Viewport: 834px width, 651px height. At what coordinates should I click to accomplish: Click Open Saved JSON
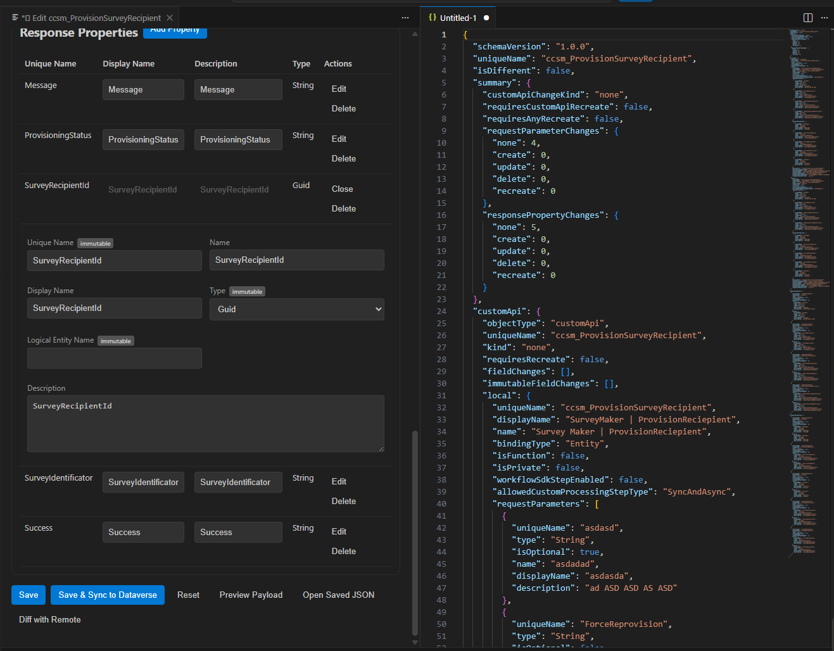(x=339, y=595)
